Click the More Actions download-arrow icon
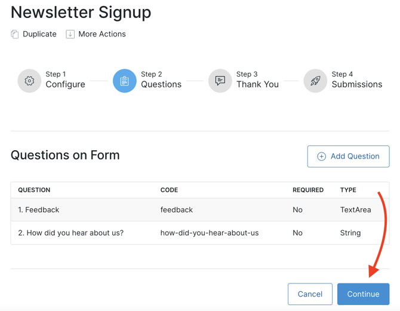 pos(70,35)
